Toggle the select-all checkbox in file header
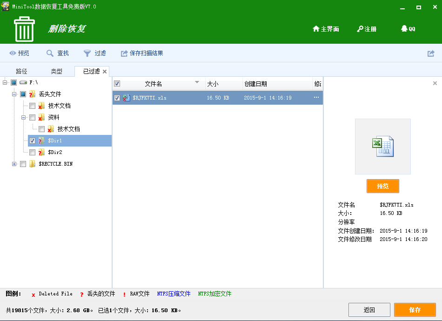Viewport: 442px width, 321px height. coord(117,83)
